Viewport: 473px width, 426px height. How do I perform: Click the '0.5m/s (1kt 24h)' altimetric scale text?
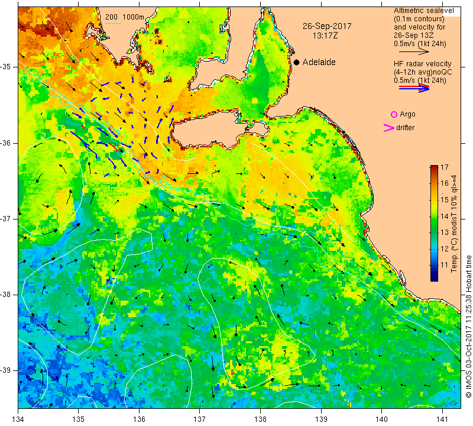tap(420, 44)
